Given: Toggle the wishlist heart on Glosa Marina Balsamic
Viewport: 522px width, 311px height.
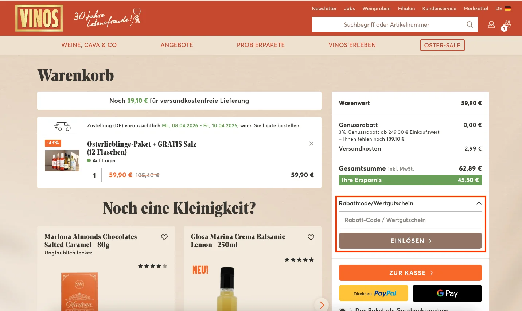Looking at the screenshot, I should (311, 237).
